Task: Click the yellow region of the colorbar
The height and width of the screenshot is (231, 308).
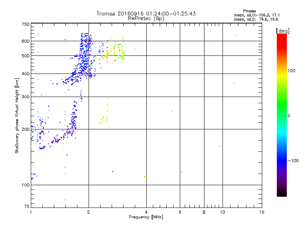Action: [x=282, y=75]
